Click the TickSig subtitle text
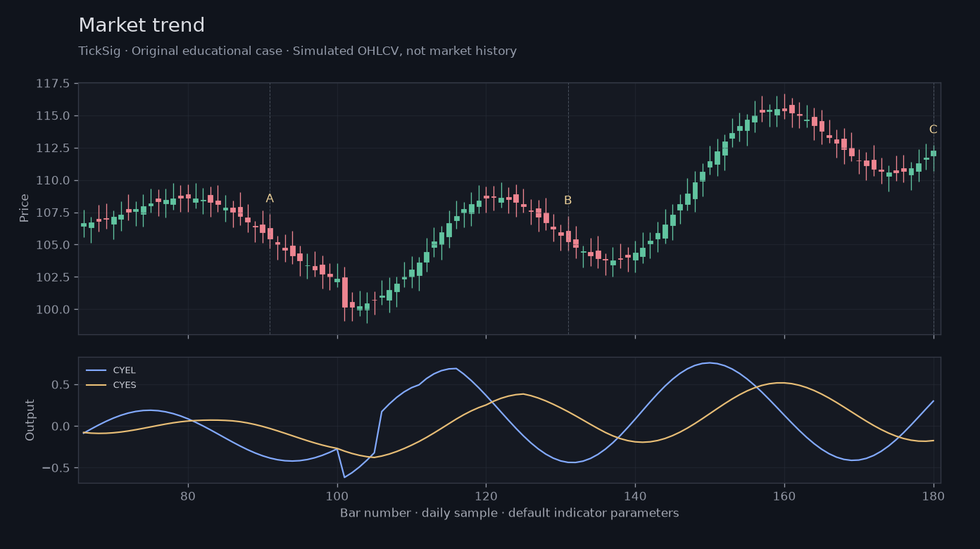Screen dimensions: 980x549 tap(297, 51)
